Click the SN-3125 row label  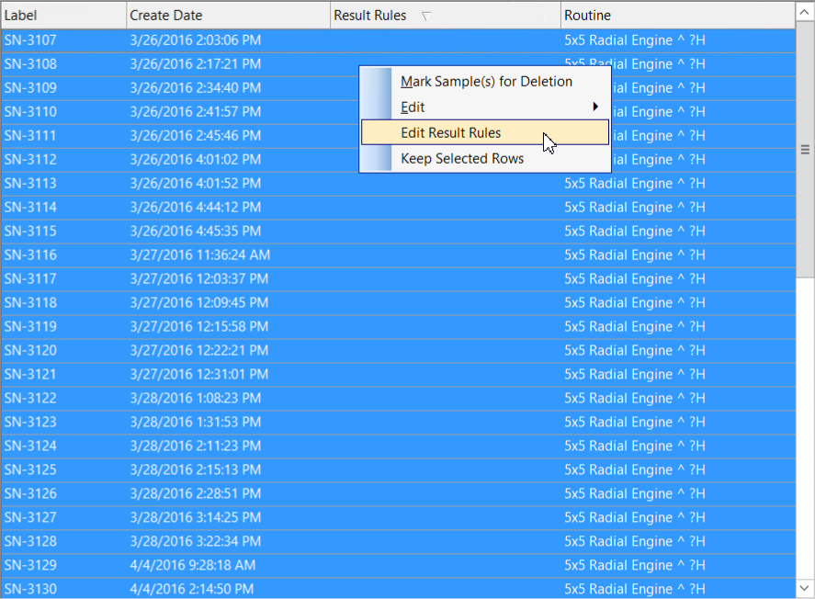pos(30,469)
